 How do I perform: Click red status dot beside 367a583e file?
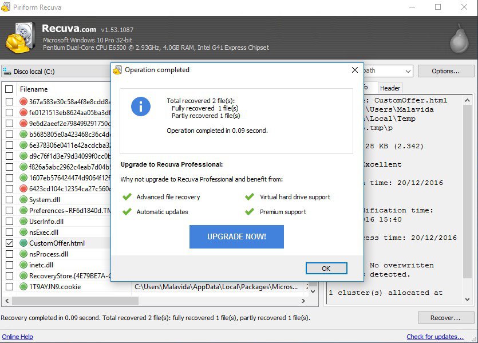point(23,102)
